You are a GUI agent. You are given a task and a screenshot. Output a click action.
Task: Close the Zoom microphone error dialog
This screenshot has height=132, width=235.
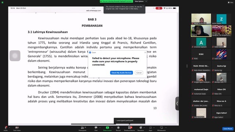(x=145, y=52)
